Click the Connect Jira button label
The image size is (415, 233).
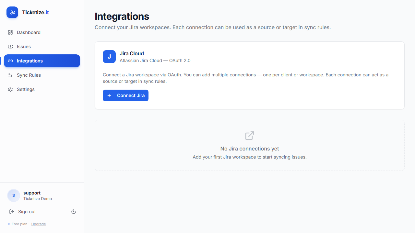point(131,95)
